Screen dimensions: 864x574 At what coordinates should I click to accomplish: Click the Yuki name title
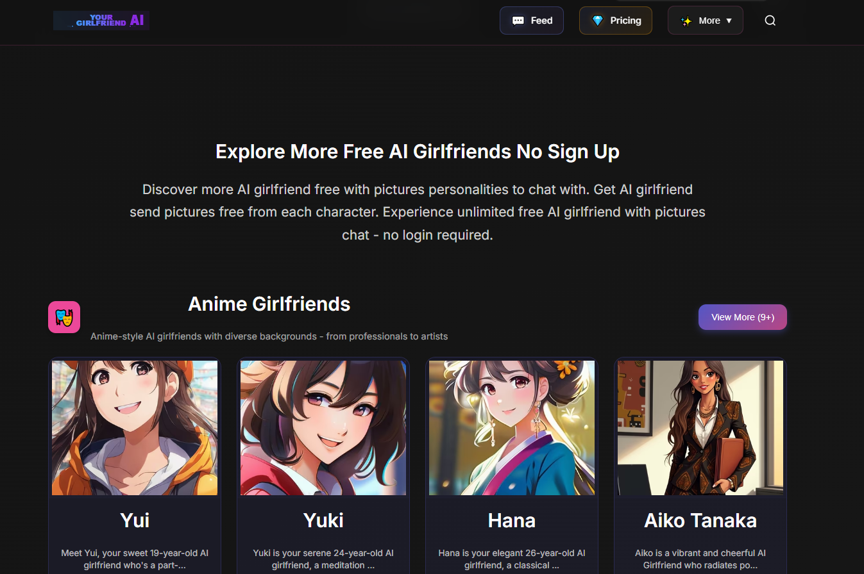coord(323,520)
